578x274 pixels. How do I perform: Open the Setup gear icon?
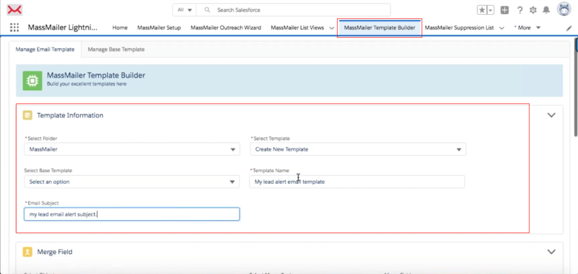533,10
